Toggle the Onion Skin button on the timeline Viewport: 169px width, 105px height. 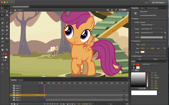(68, 104)
